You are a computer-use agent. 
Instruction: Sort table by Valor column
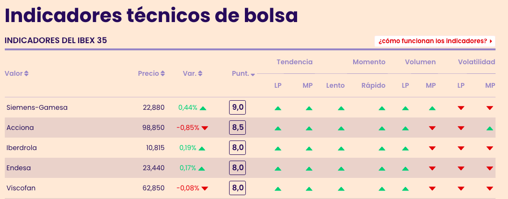pyautogui.click(x=17, y=73)
